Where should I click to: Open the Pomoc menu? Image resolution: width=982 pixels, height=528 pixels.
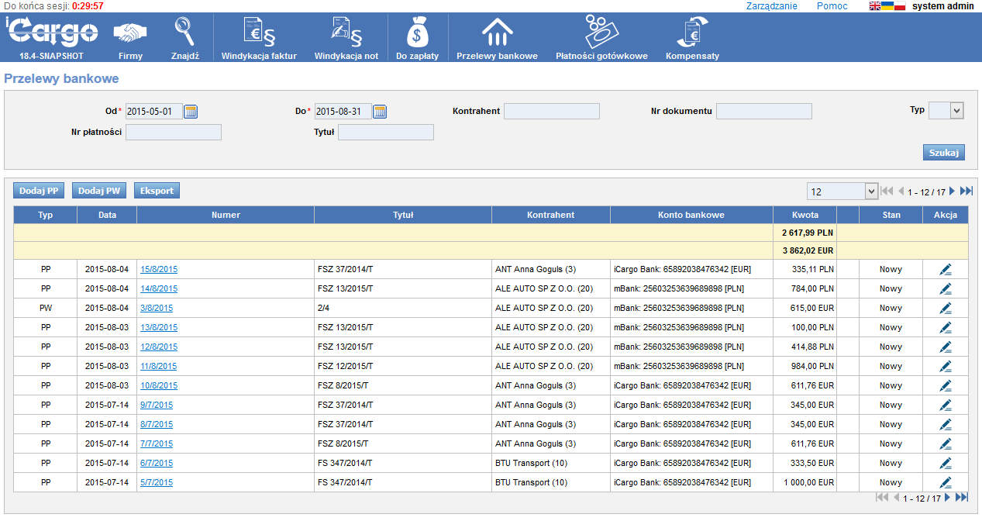pos(832,6)
